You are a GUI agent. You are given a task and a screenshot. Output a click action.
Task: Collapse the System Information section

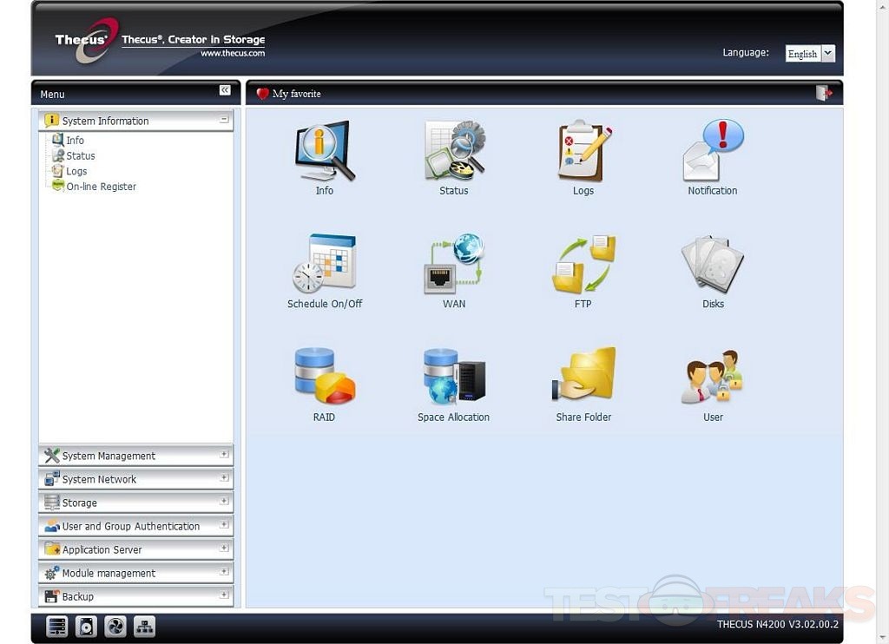[x=224, y=120]
